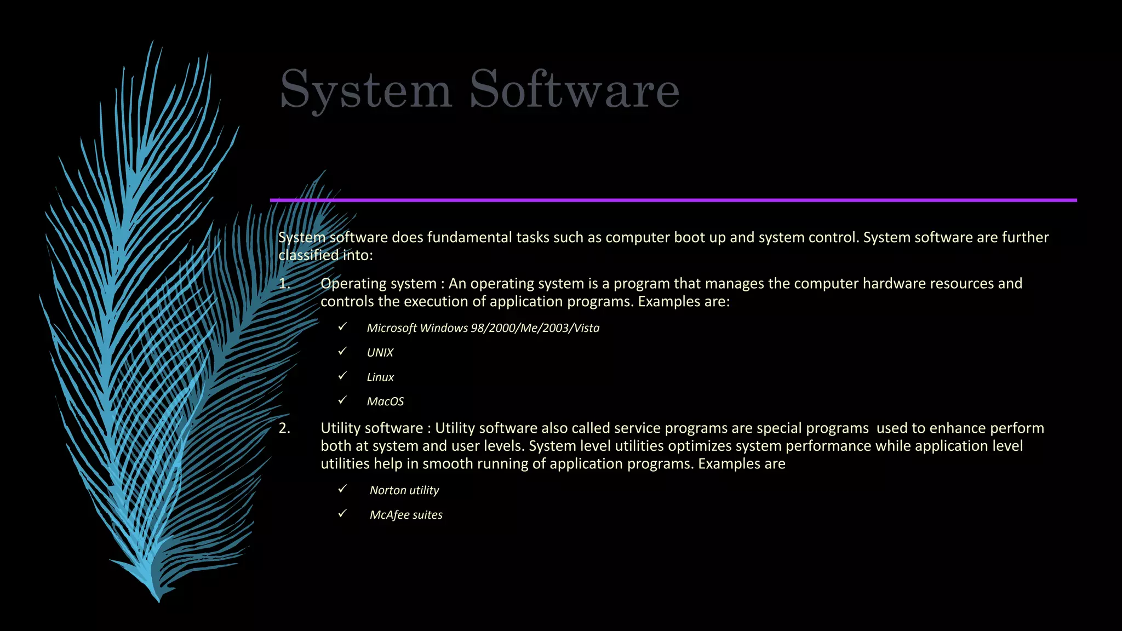Click the checkmark beside 'McAfee suites'

point(342,513)
